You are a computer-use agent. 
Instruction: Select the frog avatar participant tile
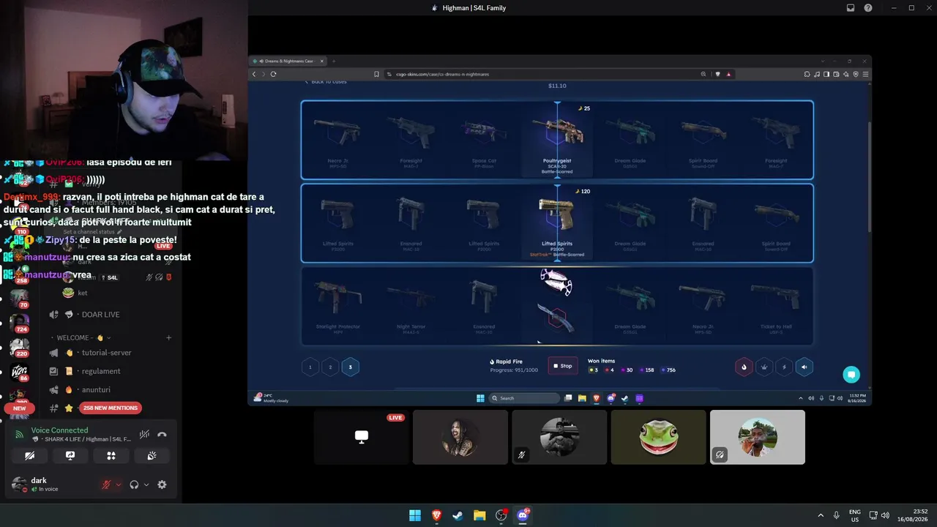point(658,437)
